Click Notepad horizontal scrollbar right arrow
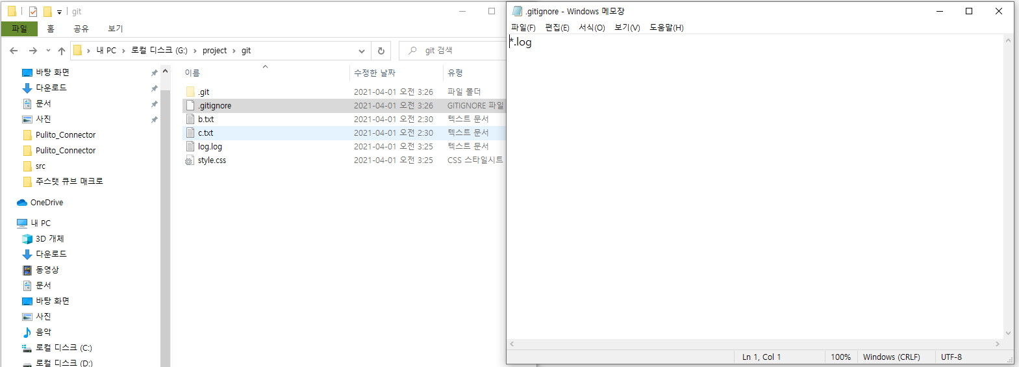 tap(998, 344)
